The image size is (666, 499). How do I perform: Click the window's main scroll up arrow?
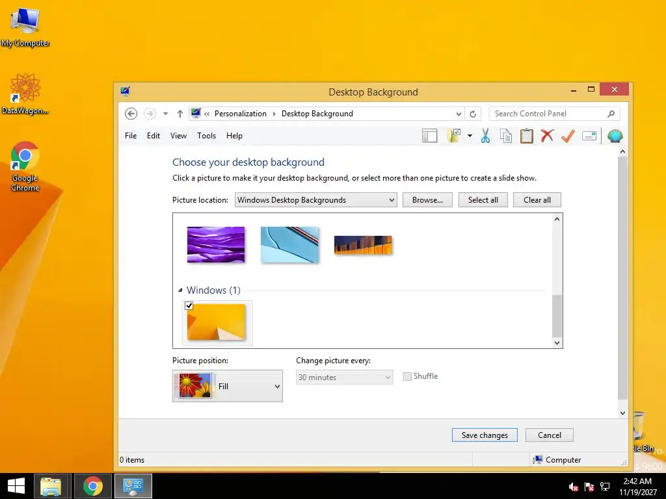click(622, 151)
